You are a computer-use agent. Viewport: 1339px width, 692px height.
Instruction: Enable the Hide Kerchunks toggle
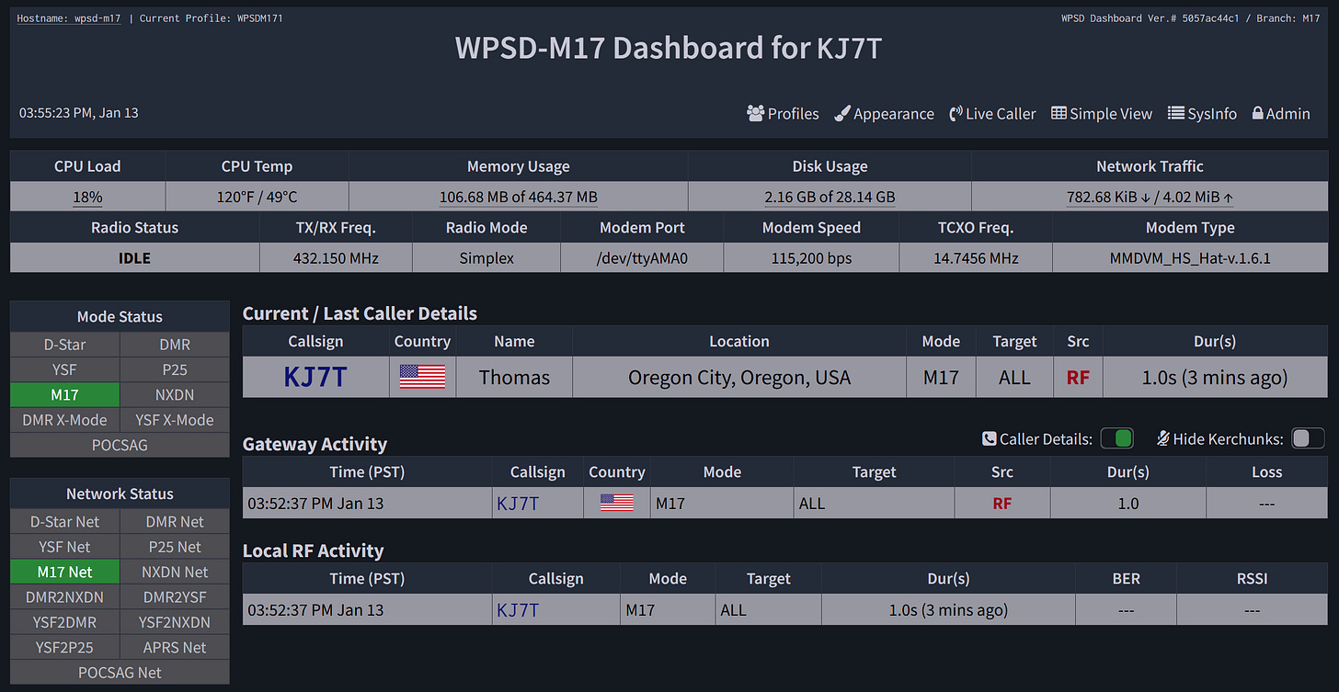[1308, 438]
